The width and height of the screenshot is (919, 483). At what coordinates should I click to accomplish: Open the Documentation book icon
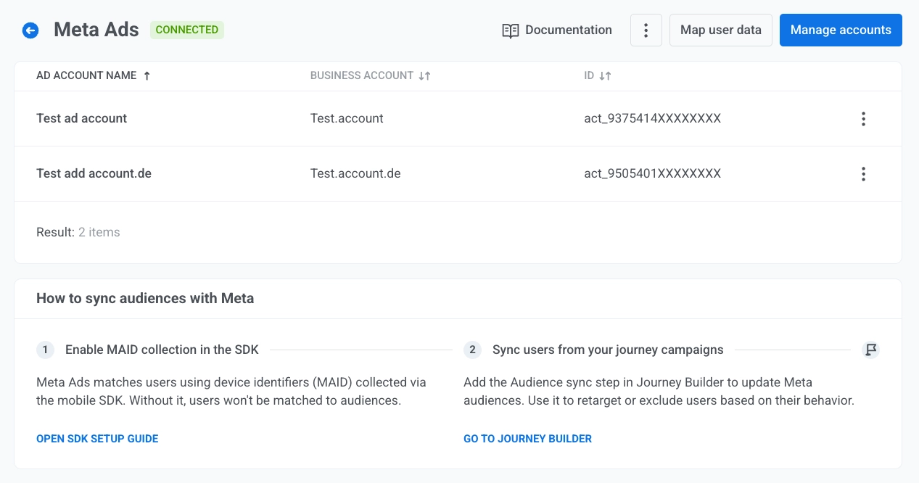click(511, 30)
